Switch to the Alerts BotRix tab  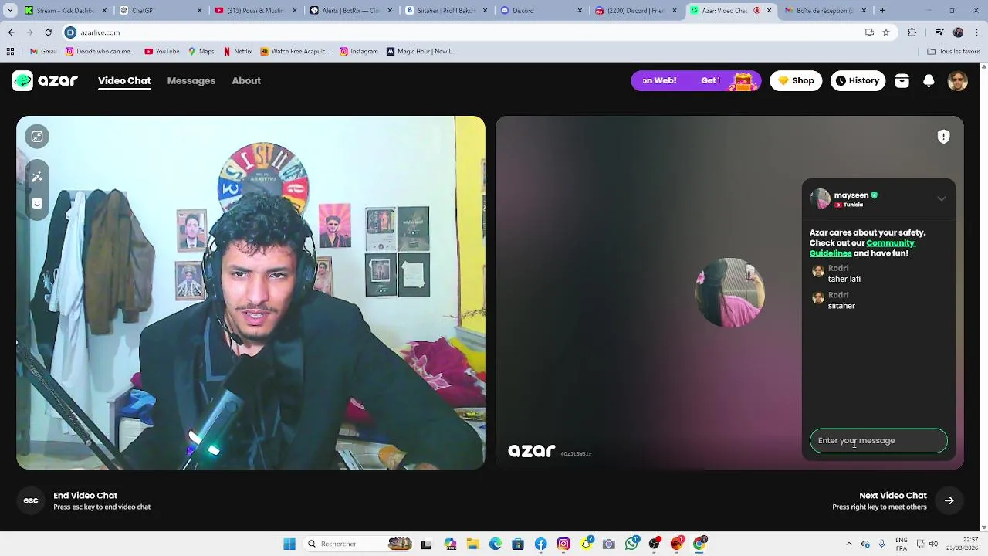[351, 11]
